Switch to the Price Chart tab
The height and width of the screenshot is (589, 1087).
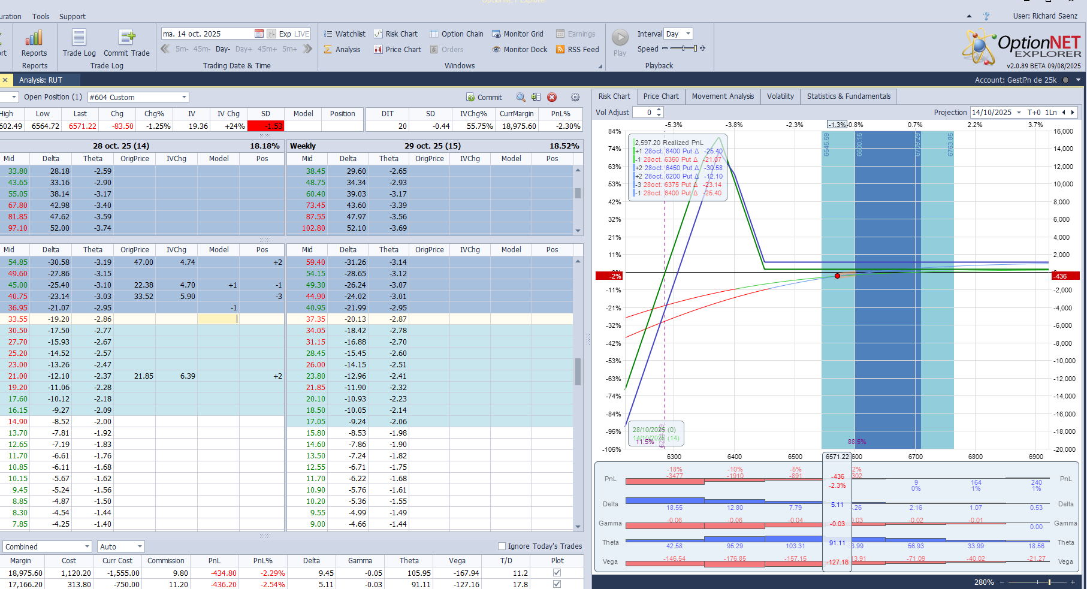point(661,96)
